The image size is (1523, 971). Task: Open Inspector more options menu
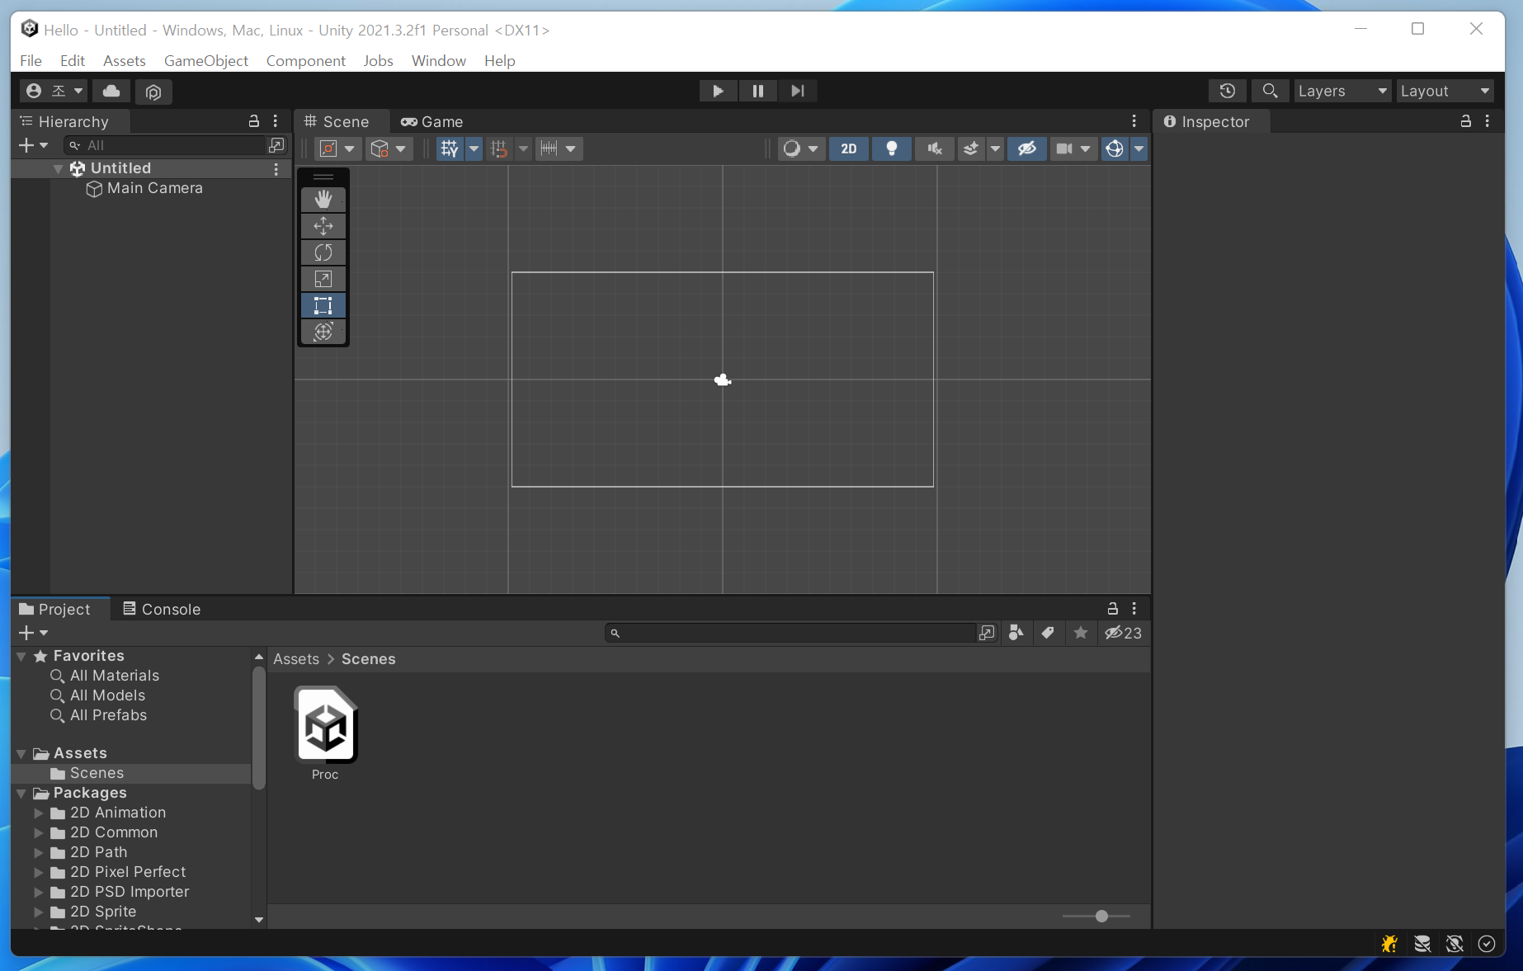[x=1488, y=121]
